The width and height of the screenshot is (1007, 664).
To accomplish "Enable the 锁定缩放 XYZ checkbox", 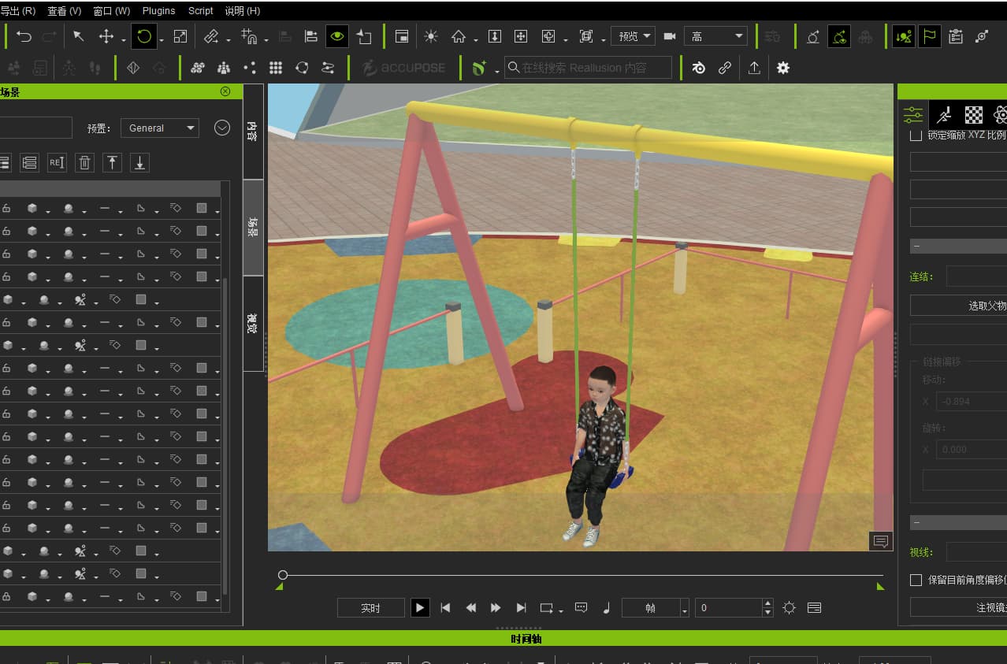I will pyautogui.click(x=916, y=135).
